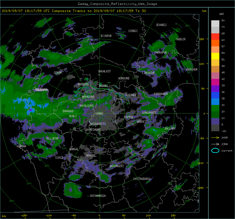Click the LAXMESHWAR city label

pyautogui.click(x=92, y=130)
